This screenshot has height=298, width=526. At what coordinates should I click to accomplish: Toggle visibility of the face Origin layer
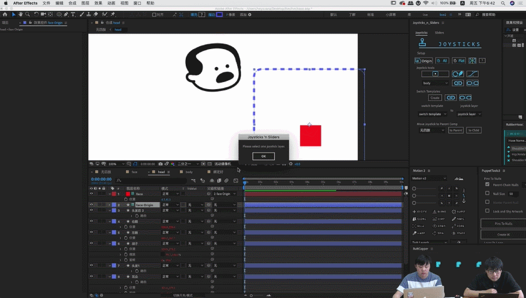[91, 205]
